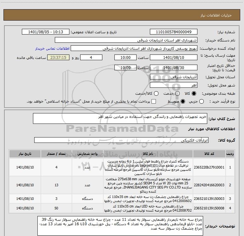Toggle the Islamic treasury bonds payment checkbox
This screenshot has width=244, height=236.
pos(154,101)
